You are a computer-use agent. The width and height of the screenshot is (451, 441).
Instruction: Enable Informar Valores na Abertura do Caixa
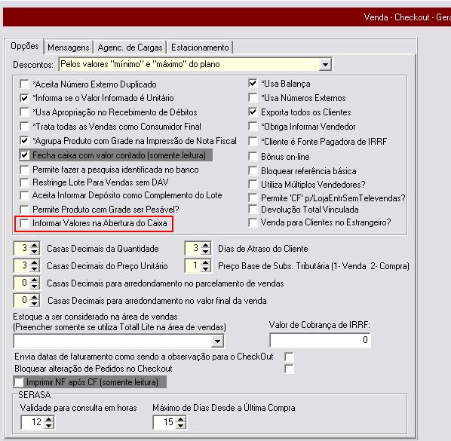(x=24, y=223)
